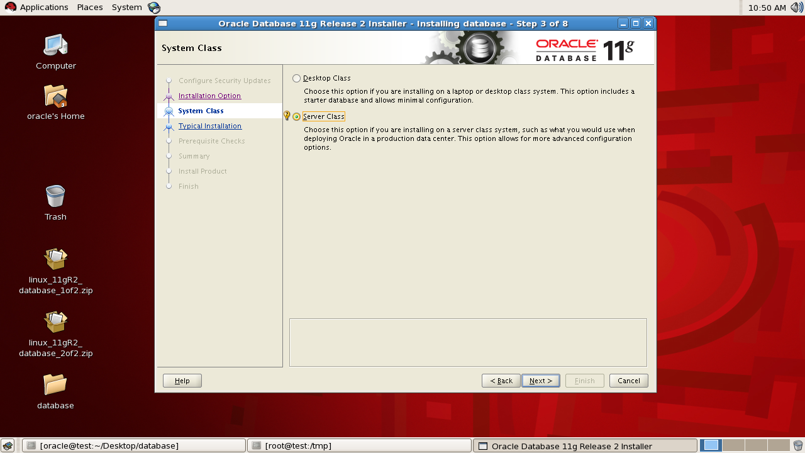
Task: Click the trash icon in bottom panel
Action: (798, 445)
